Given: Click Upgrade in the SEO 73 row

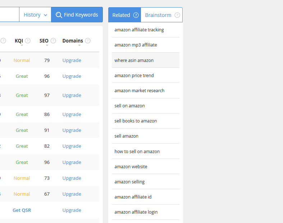Looking at the screenshot, I should 72,178.
